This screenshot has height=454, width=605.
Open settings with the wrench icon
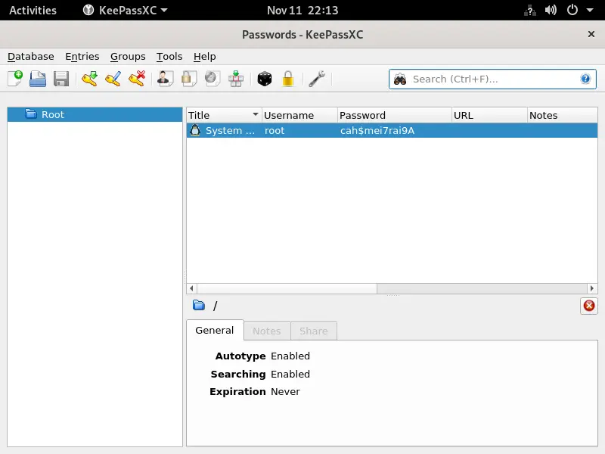pyautogui.click(x=317, y=79)
